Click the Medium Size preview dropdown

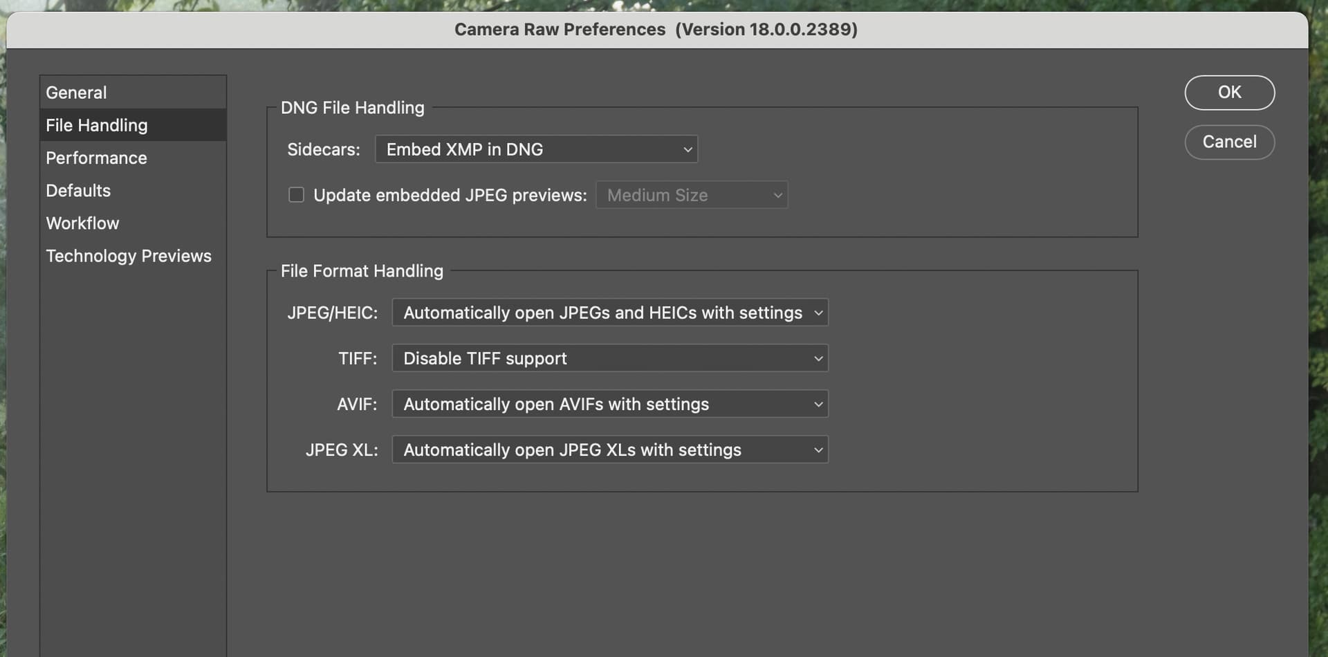click(692, 195)
